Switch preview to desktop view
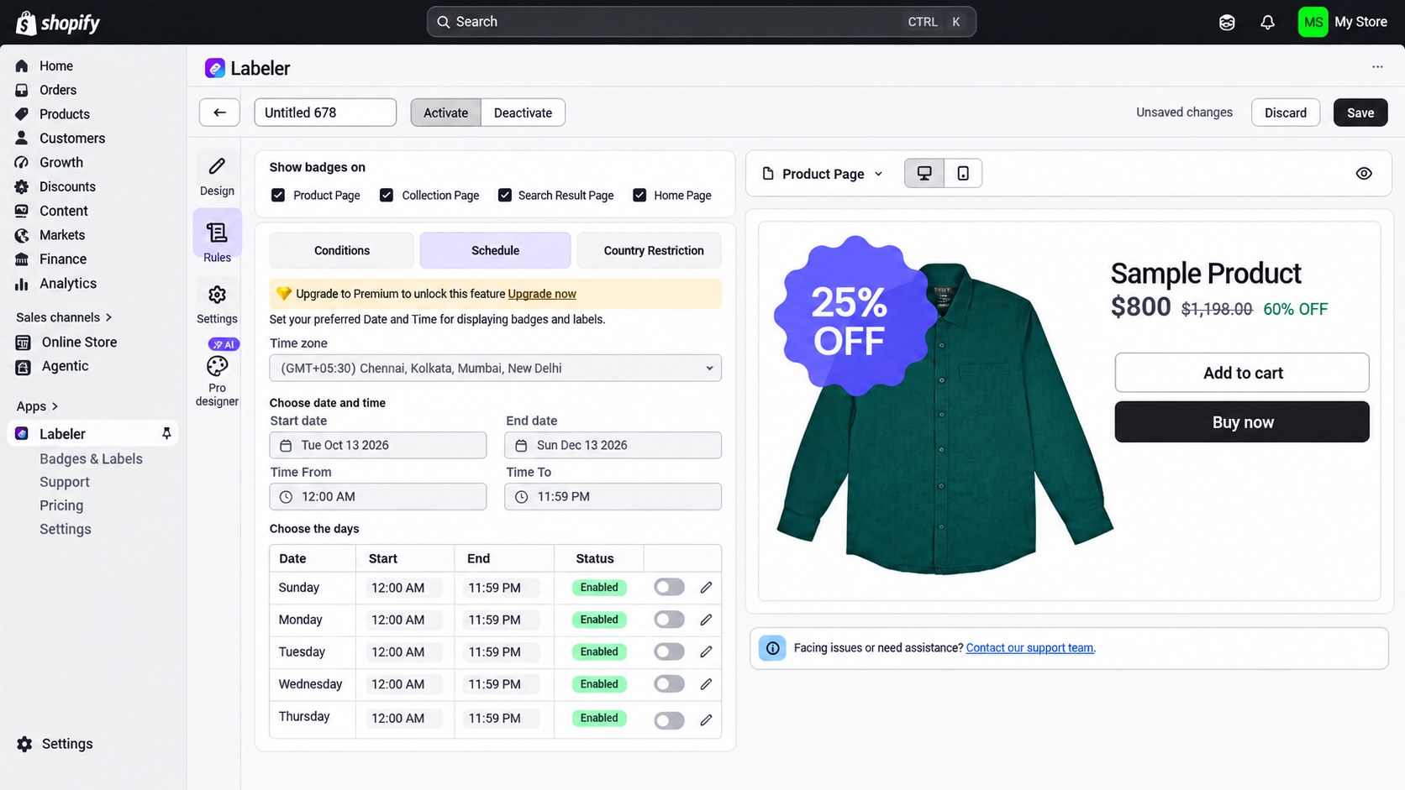This screenshot has height=790, width=1405. tap(924, 174)
